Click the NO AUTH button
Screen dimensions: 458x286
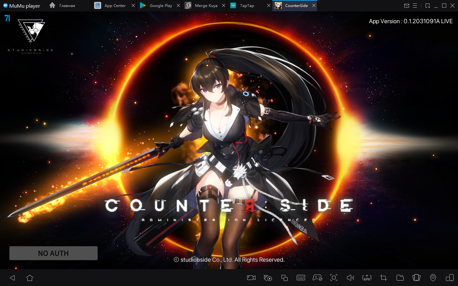(53, 253)
